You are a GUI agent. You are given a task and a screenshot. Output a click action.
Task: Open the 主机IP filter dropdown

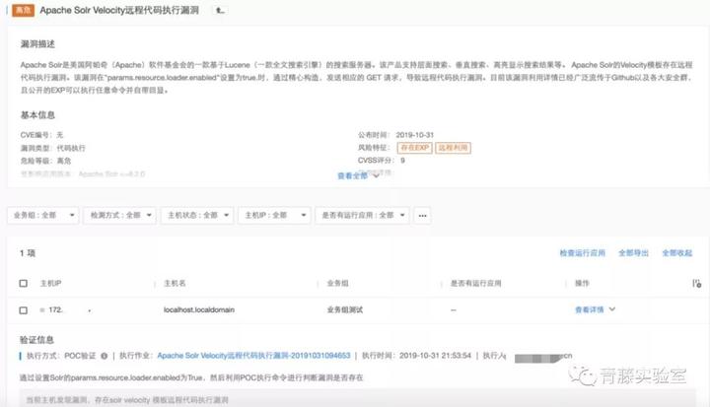pyautogui.click(x=274, y=216)
